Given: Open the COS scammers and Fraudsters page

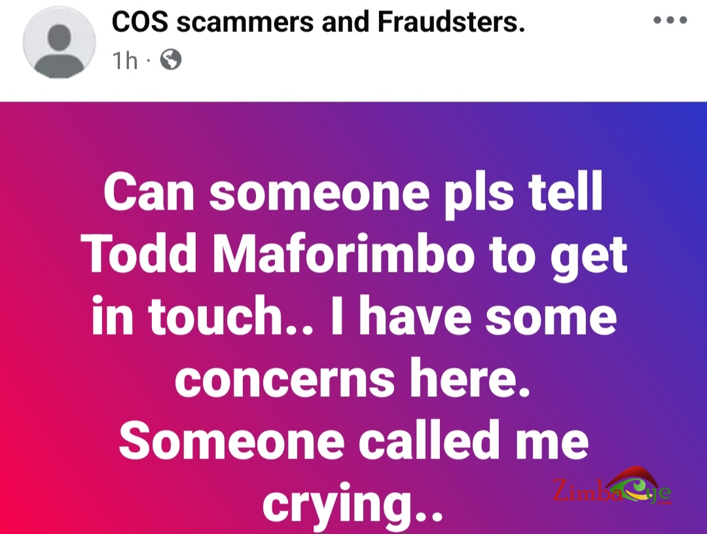Looking at the screenshot, I should [318, 22].
